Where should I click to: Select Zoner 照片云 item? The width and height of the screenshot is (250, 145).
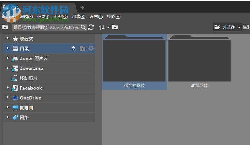[x=49, y=58]
